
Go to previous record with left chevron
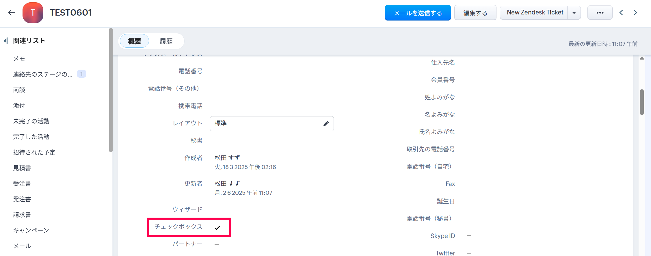621,13
